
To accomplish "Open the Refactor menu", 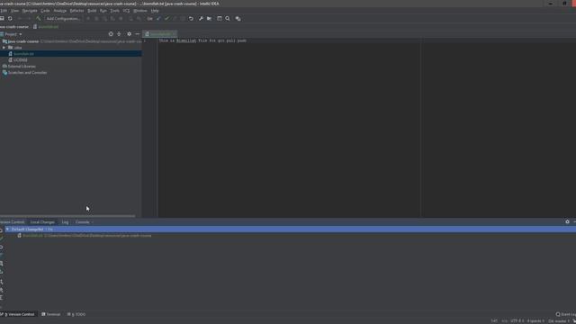I will point(76,11).
